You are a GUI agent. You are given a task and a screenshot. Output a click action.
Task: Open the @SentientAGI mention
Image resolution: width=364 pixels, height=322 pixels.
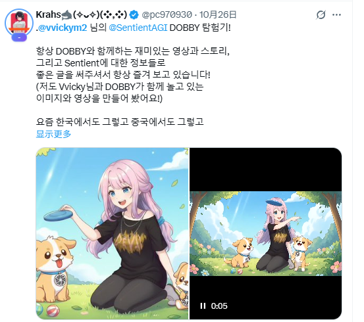(138, 28)
